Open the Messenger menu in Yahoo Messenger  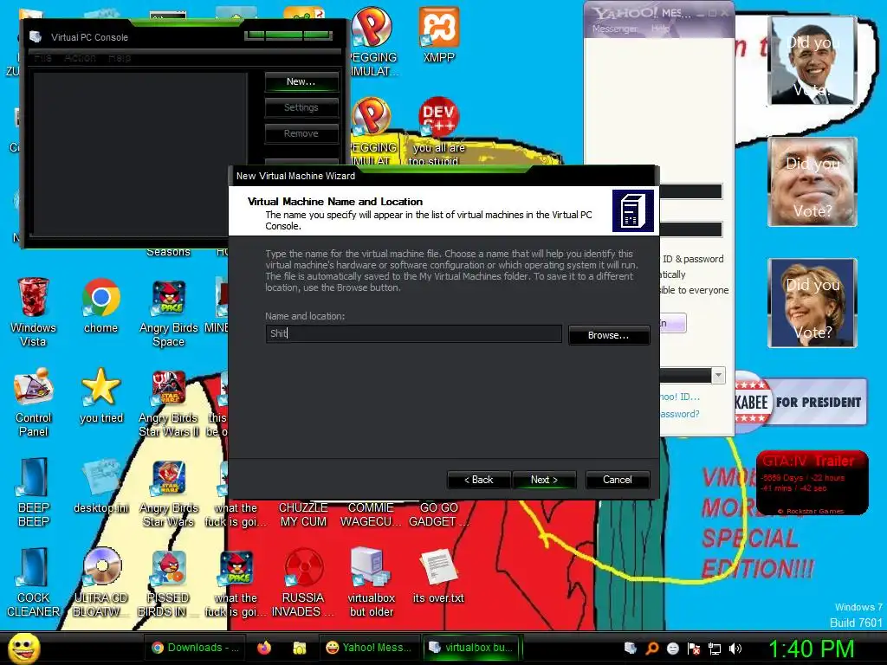(x=614, y=29)
